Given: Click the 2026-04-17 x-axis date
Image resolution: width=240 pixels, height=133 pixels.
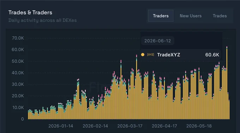Looking at the screenshot, I should pyautogui.click(x=164, y=126).
